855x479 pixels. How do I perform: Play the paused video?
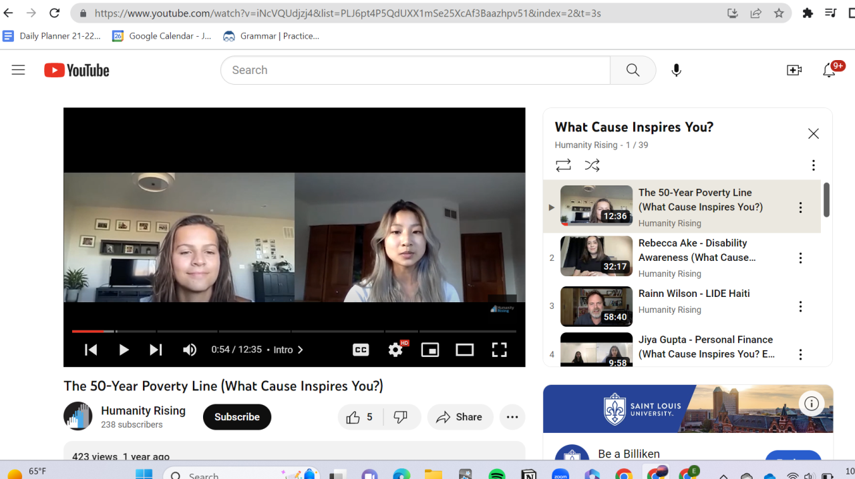pyautogui.click(x=124, y=350)
